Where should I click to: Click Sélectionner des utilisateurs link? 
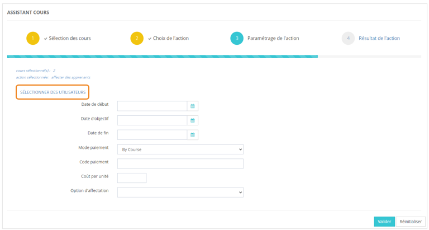coord(53,92)
